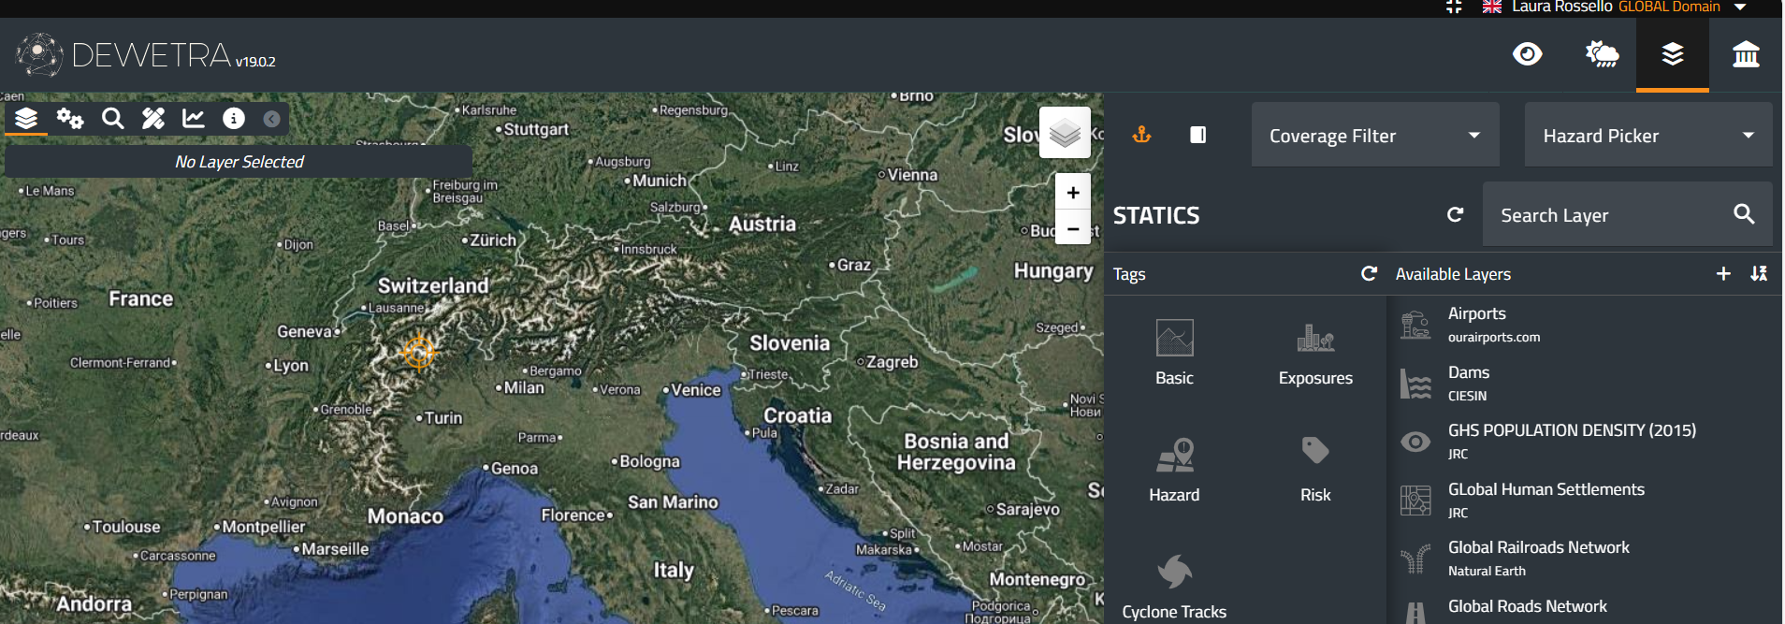Open the map layer settings gears
Viewport: 1785px width, 624px height.
coord(70,118)
